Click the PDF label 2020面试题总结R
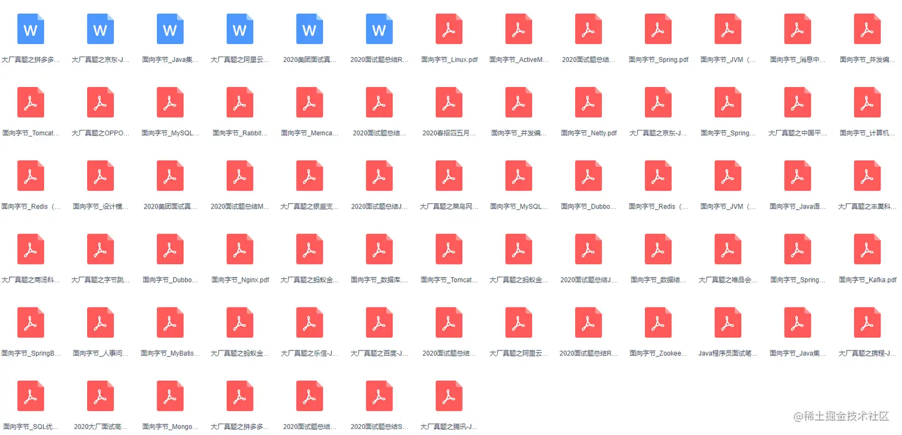Image resolution: width=902 pixels, height=435 pixels. point(589,353)
